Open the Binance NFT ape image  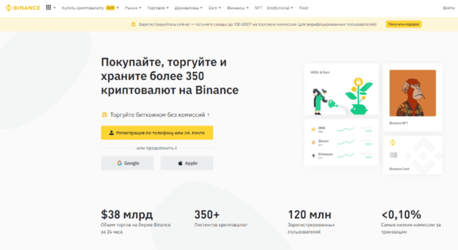click(x=413, y=93)
